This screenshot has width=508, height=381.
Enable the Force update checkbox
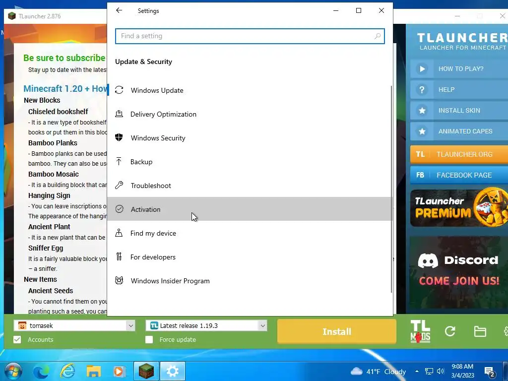pos(149,339)
